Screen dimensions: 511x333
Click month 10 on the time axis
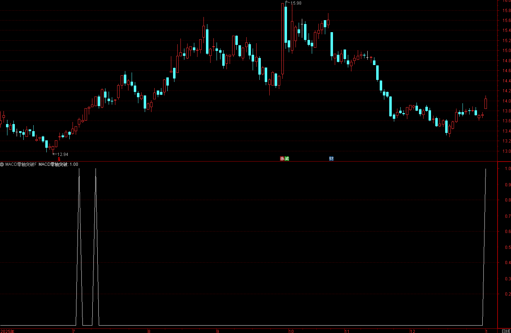[x=291, y=331]
